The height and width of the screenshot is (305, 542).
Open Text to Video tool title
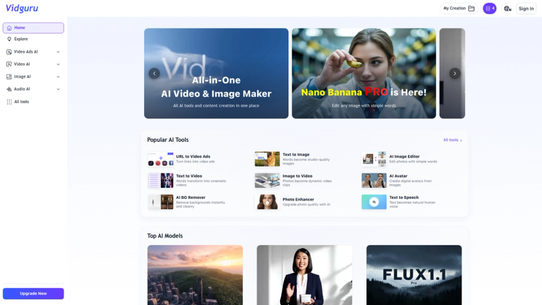[x=189, y=176]
